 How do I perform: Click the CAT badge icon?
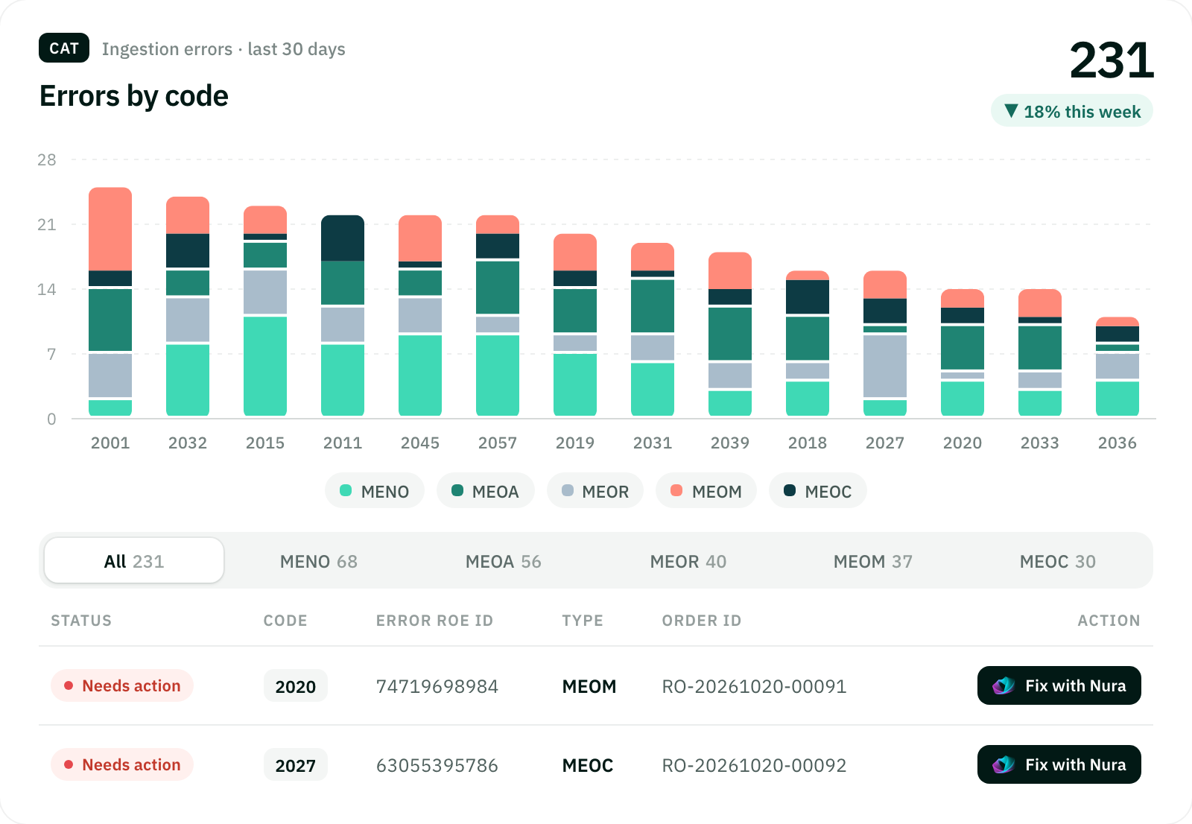pos(64,48)
